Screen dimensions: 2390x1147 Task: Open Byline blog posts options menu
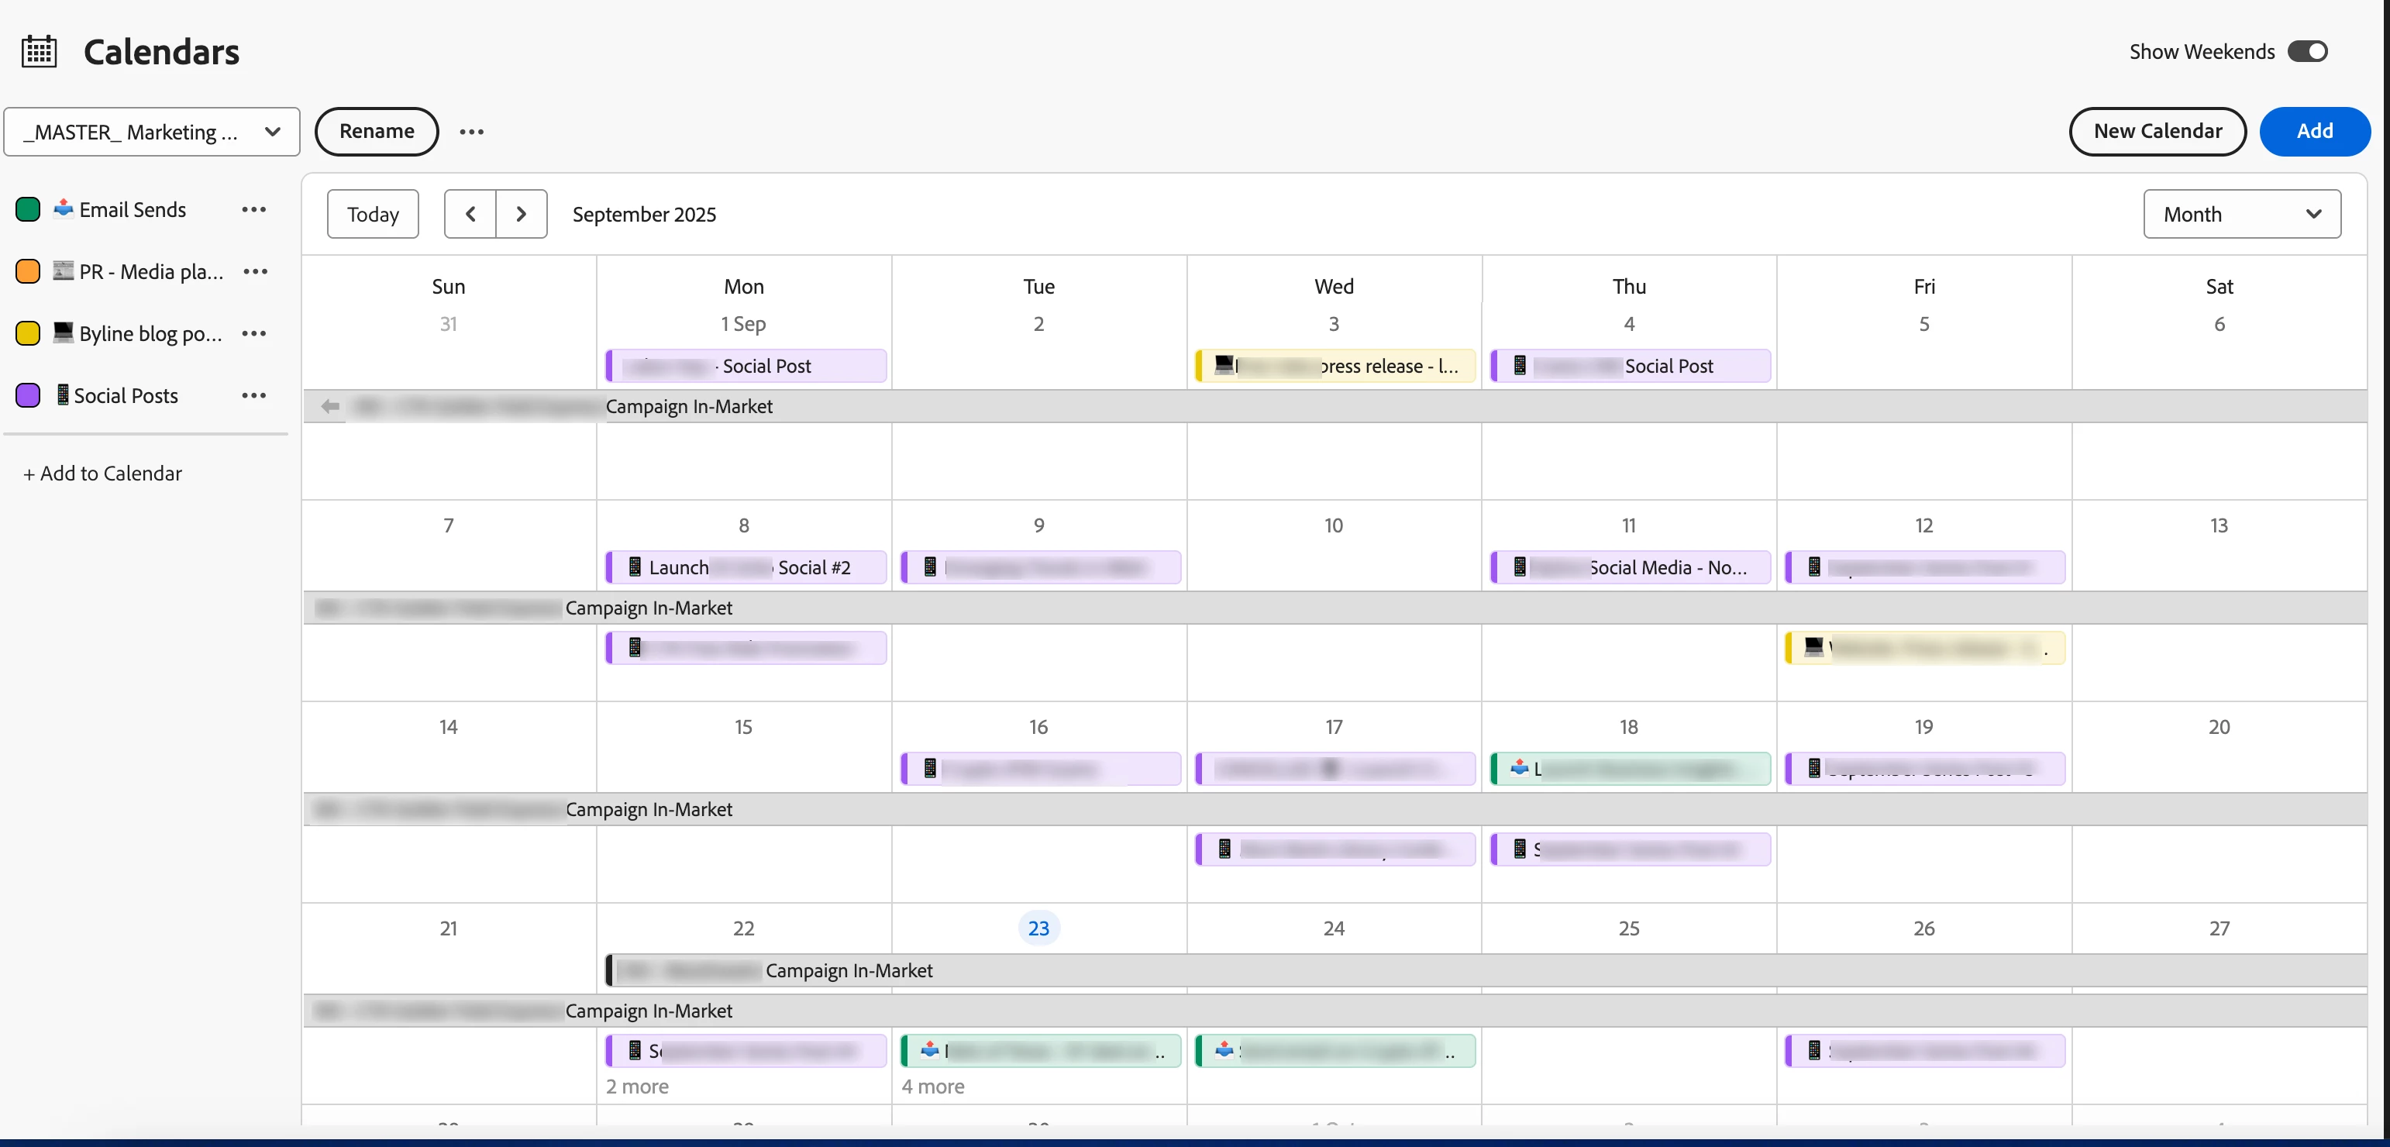(x=253, y=333)
